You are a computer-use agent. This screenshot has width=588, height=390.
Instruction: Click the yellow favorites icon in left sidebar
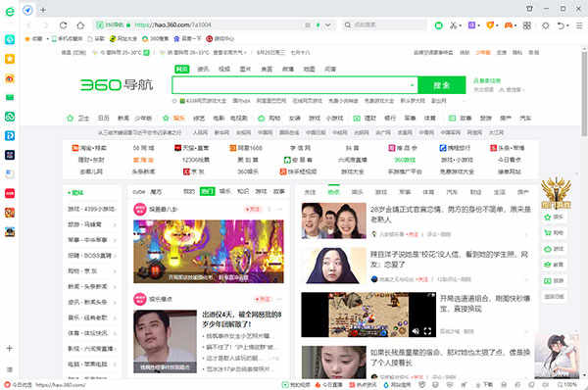[10, 59]
